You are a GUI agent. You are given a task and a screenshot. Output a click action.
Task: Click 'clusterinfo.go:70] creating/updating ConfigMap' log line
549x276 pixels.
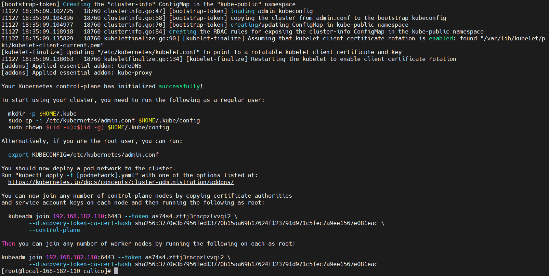205,25
